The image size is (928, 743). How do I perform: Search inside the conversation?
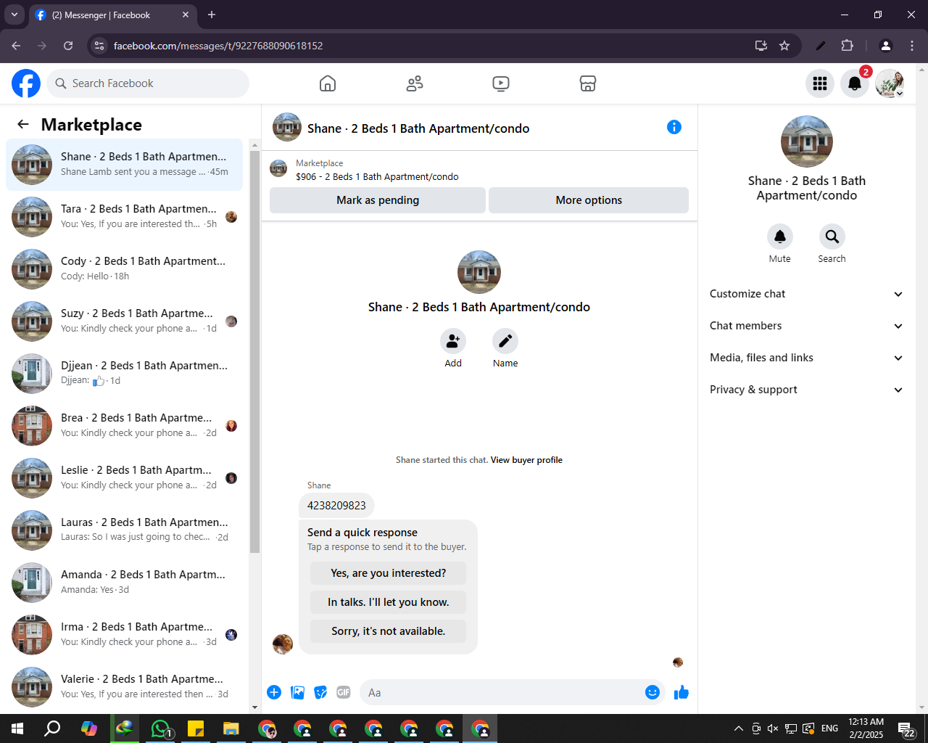pyautogui.click(x=832, y=237)
